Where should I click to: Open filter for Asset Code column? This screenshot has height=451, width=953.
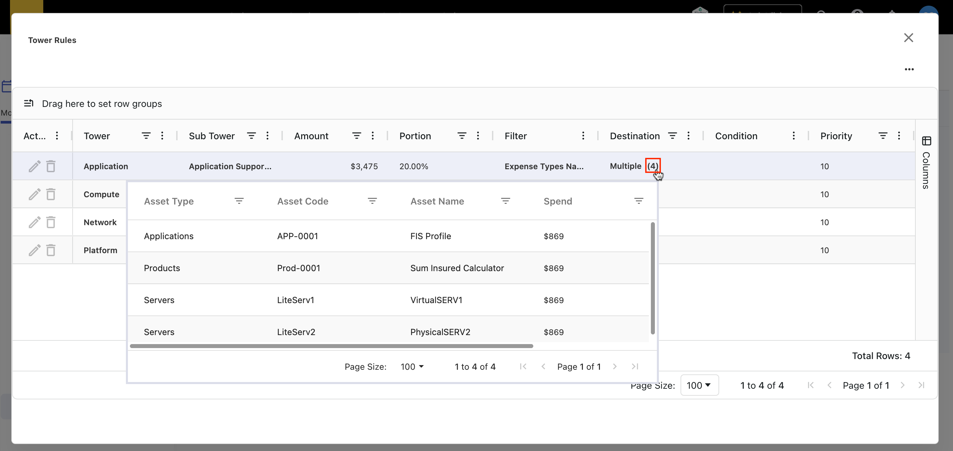372,201
